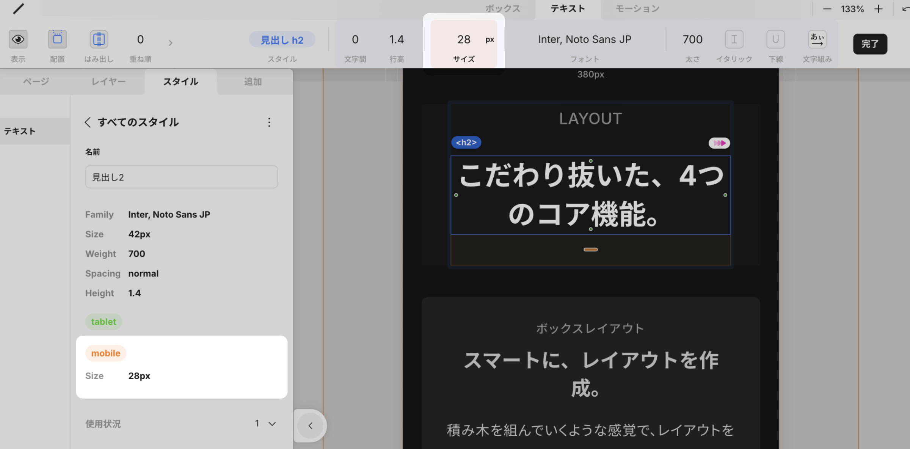The image size is (910, 449).
Task: Toggle the イタリック italic button
Action: click(x=734, y=39)
